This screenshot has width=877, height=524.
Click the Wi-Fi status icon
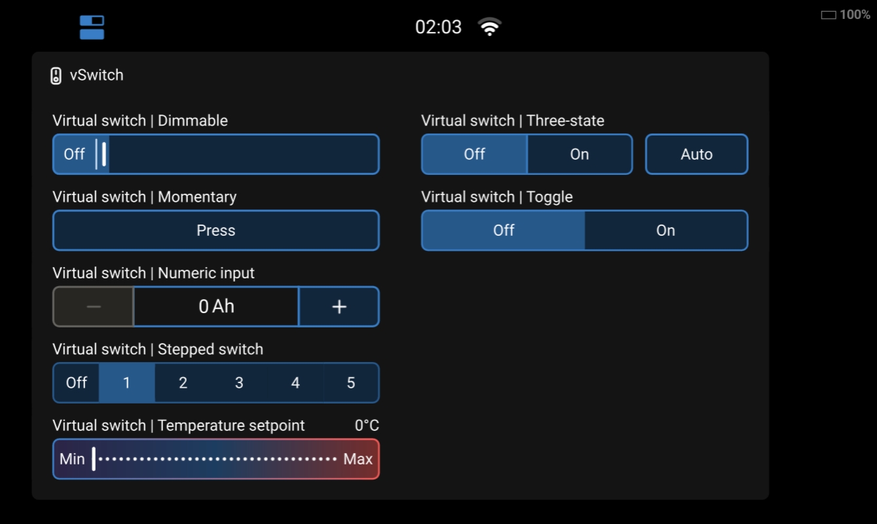pyautogui.click(x=489, y=27)
